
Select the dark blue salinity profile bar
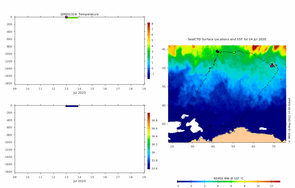[72, 106]
